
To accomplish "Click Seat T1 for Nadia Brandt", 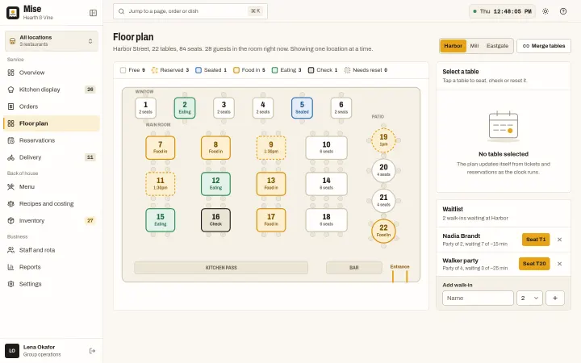I will (536, 240).
